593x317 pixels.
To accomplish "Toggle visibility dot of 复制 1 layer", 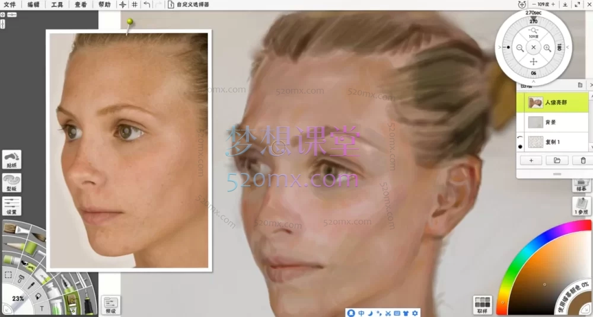I will 521,146.
